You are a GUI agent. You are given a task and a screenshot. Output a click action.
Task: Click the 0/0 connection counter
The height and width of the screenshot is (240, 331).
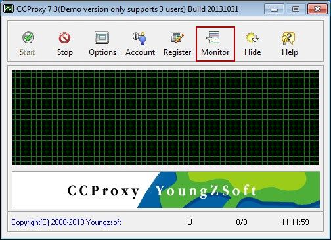coord(242,222)
